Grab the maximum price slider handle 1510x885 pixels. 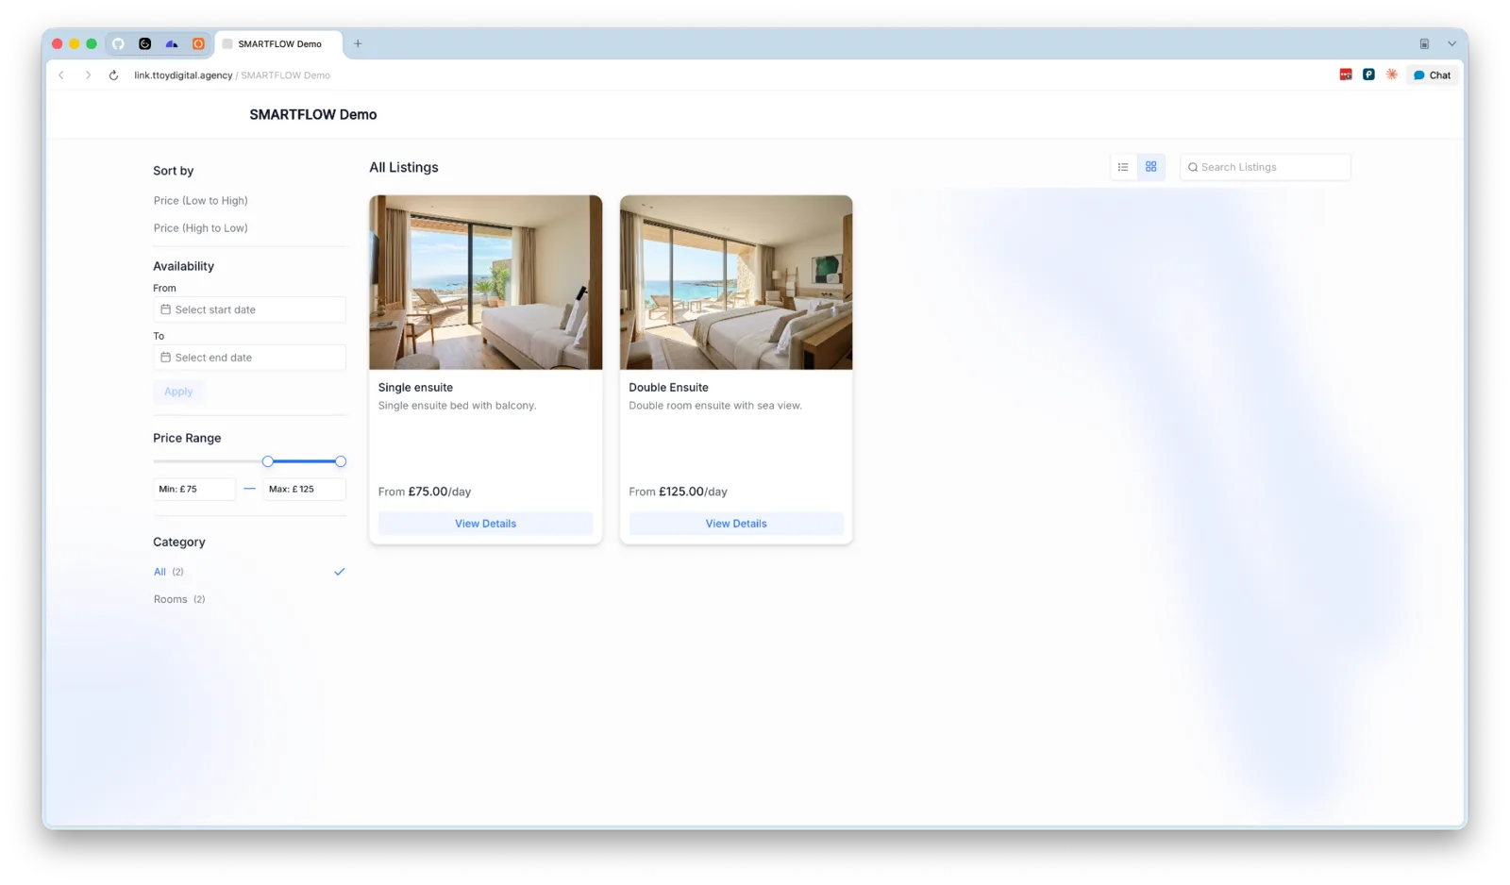[x=341, y=461]
